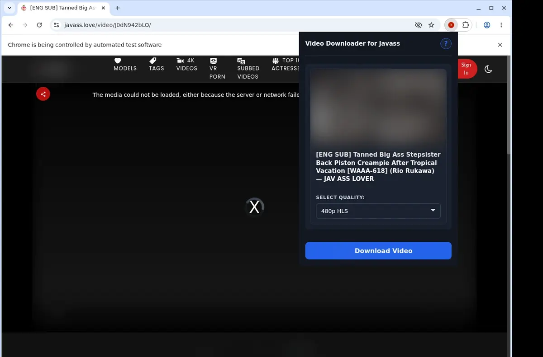Screen dimensions: 543x357
Task: Open a new browser tab
Action: point(118,8)
